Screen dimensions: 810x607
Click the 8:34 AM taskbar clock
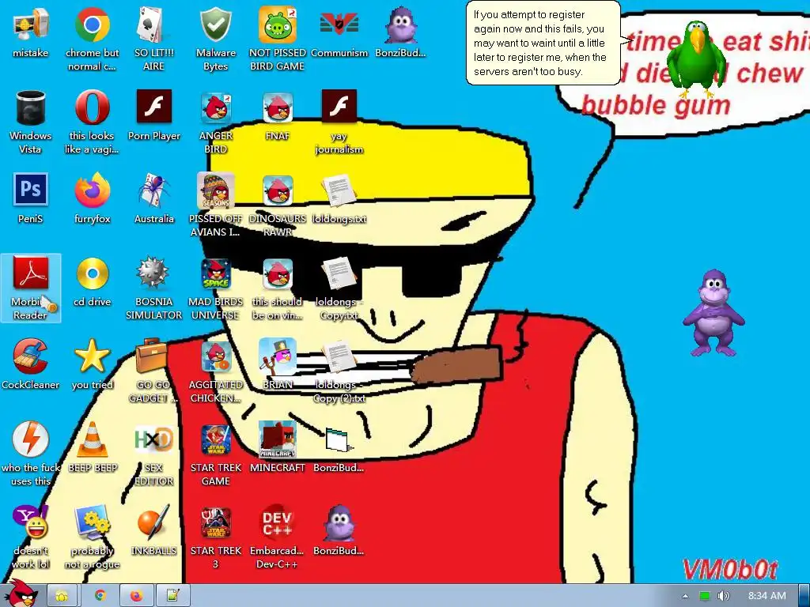point(767,596)
